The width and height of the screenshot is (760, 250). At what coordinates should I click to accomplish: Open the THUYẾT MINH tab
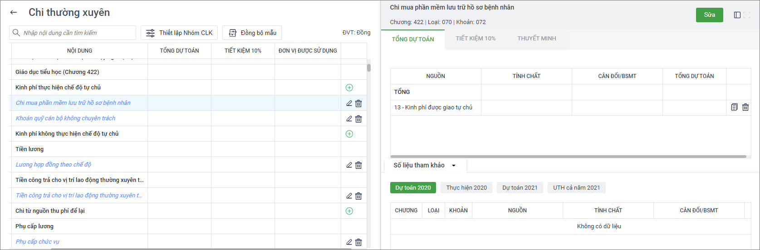coord(536,39)
